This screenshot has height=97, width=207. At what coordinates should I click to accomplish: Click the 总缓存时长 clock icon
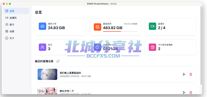[97, 47]
